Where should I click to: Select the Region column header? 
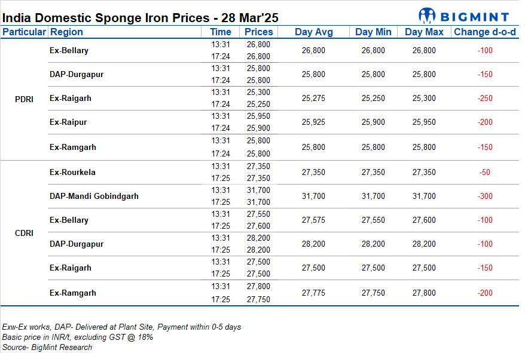coord(66,32)
